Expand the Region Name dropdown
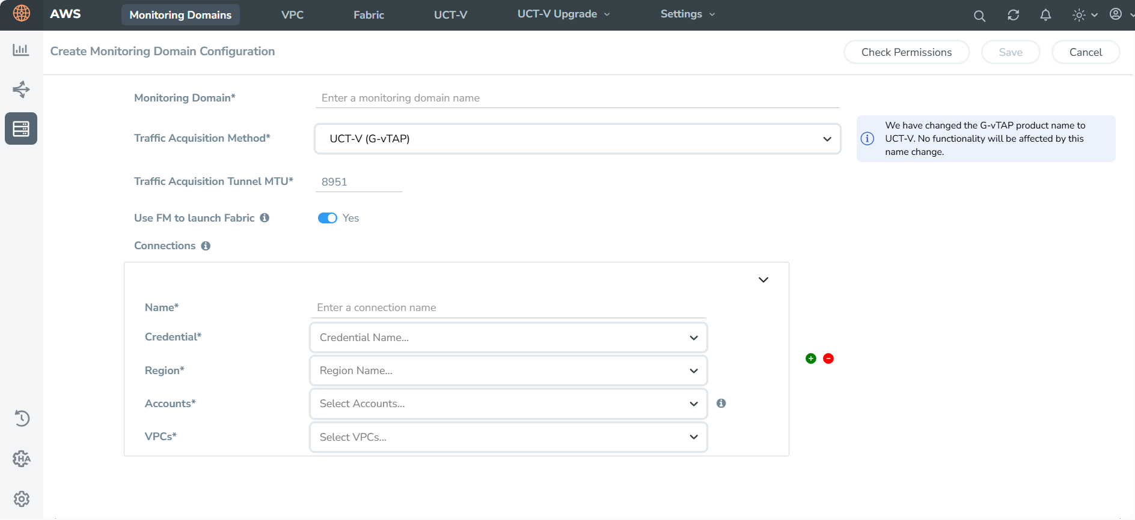1135x520 pixels. (508, 370)
